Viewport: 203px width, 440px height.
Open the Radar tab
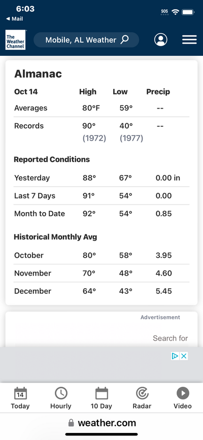click(x=142, y=398)
